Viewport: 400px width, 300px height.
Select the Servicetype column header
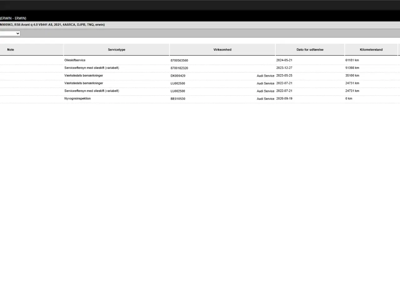tap(117, 50)
